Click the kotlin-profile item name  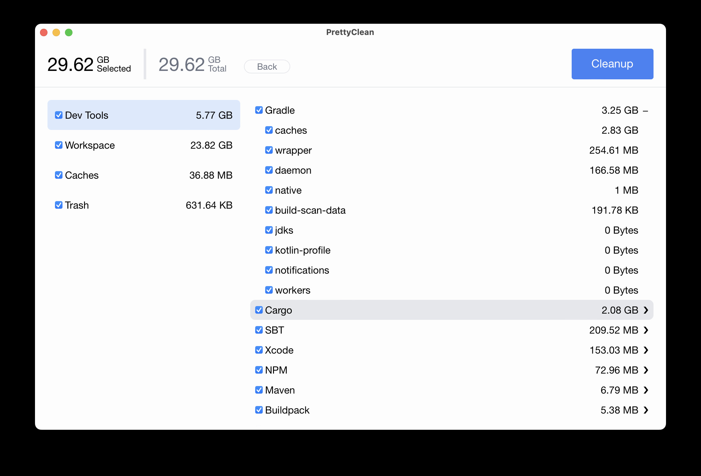pyautogui.click(x=303, y=250)
